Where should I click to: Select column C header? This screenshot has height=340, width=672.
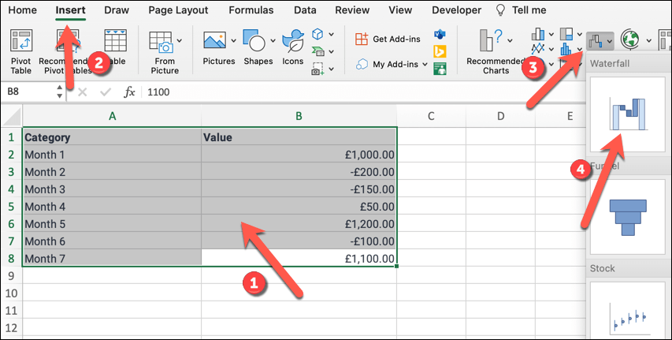click(431, 117)
